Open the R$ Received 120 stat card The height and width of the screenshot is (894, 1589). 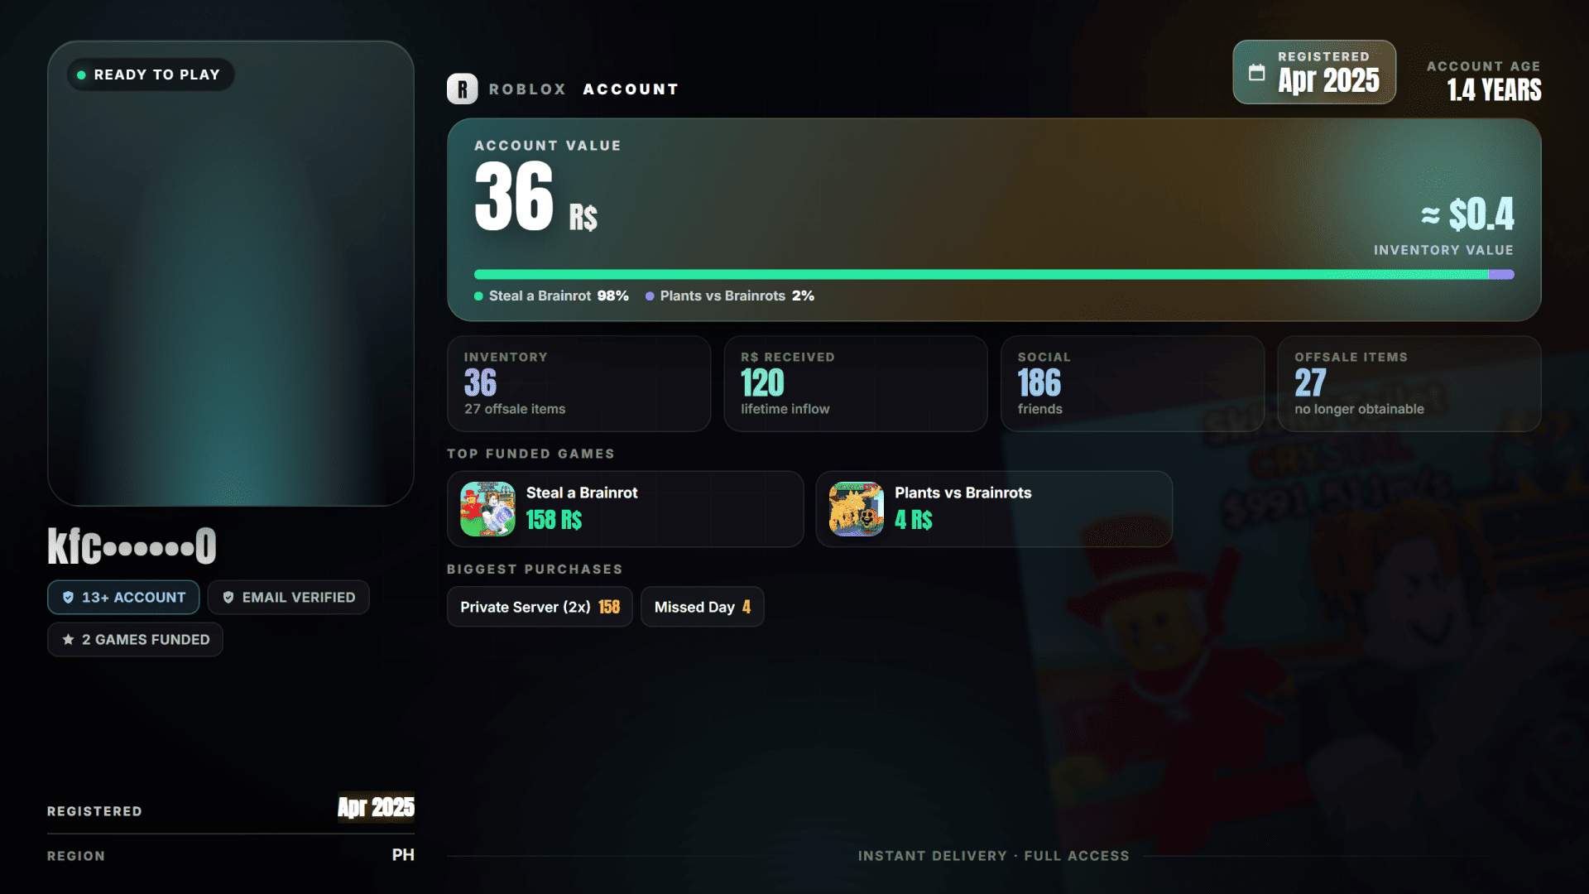856,383
